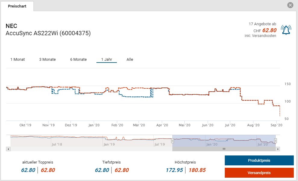Click the price alert bell icon

point(286,30)
